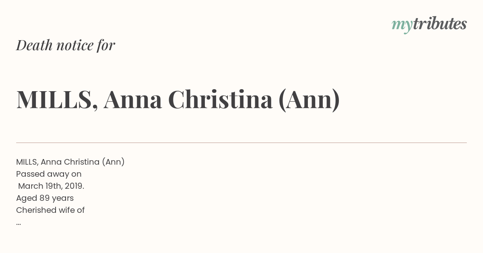This screenshot has height=253, width=483.
Task: Click the word 'Death' in italic heading
Action: coord(34,45)
